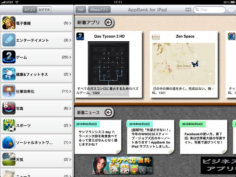Image resolution: width=236 pixels, height=177 pixels.
Task: Open the 健康&フィットネス sheep icon
Action: pyautogui.click(x=9, y=74)
